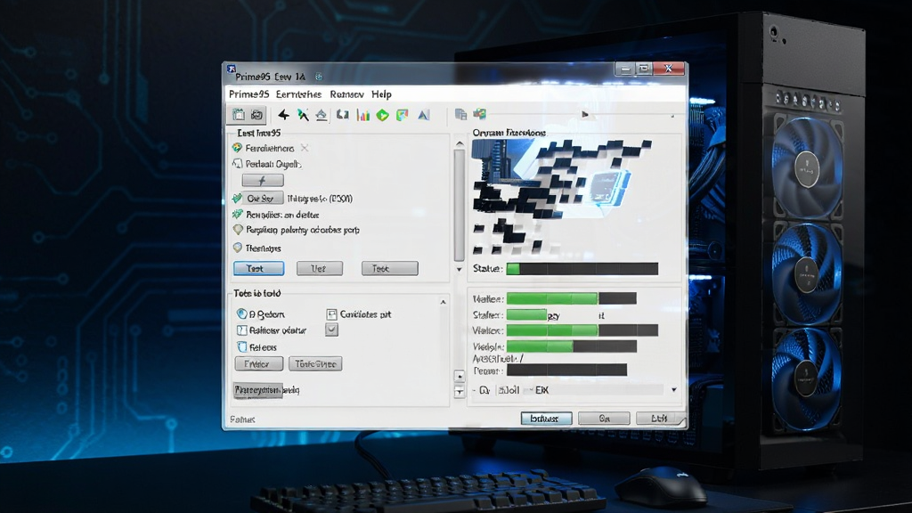Image resolution: width=912 pixels, height=513 pixels.
Task: Click the Prime95 app icon in title bar
Action: coord(231,69)
